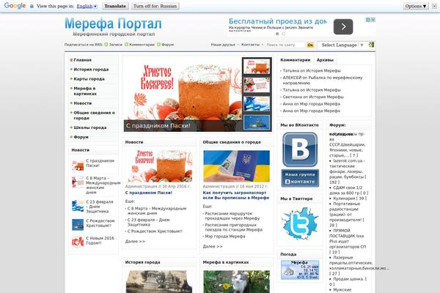Viewport: 440px width, 293px height.
Task: Open АЛЕКСЕЙ on Рыбалка comment link
Action: click(323, 81)
